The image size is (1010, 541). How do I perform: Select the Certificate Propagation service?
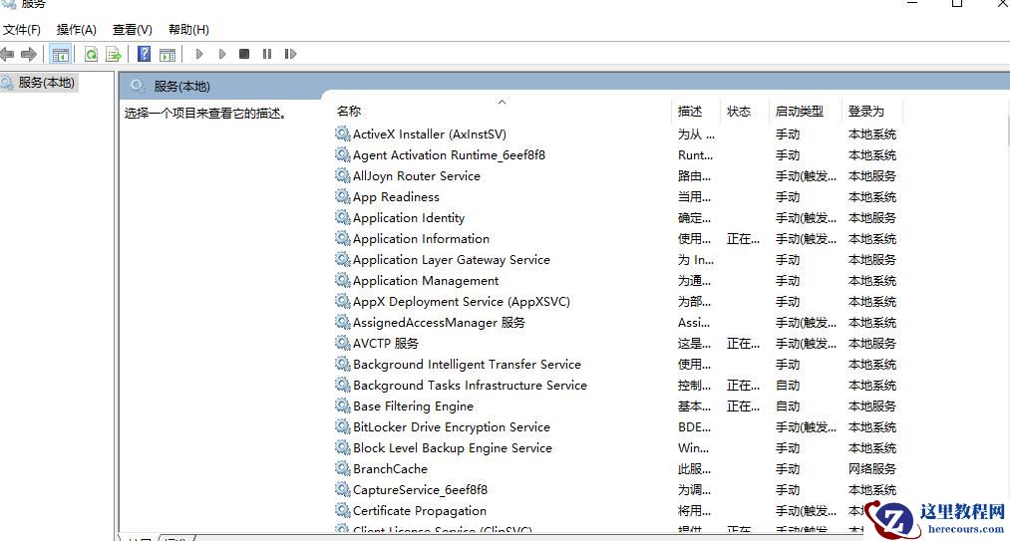tap(420, 511)
